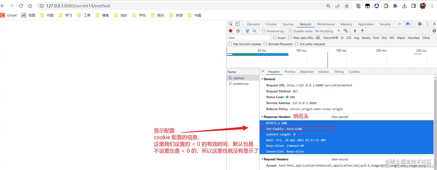The width and height of the screenshot is (437, 170).
Task: Click View parsed for response headers
Action: 340,117
